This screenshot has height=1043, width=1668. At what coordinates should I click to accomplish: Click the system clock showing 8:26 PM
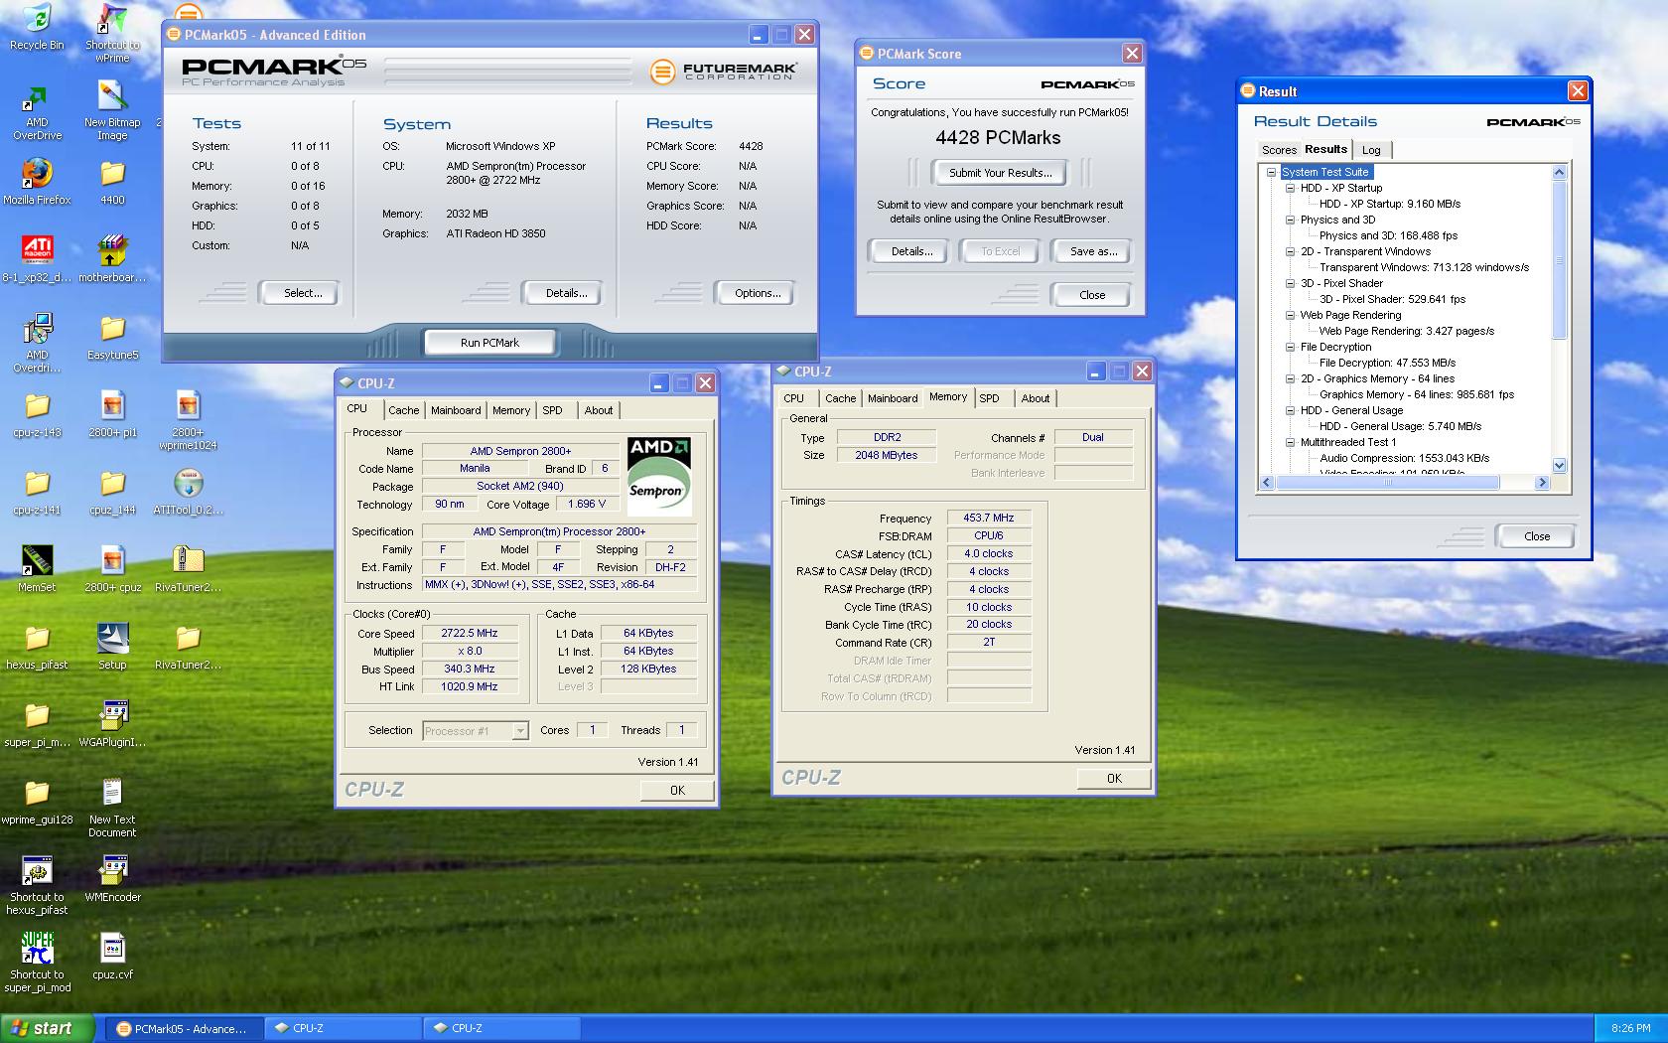pos(1630,1028)
